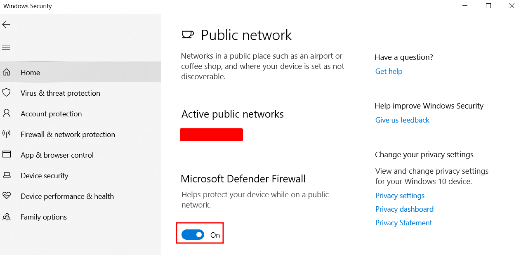Open Get help link

[x=388, y=71]
